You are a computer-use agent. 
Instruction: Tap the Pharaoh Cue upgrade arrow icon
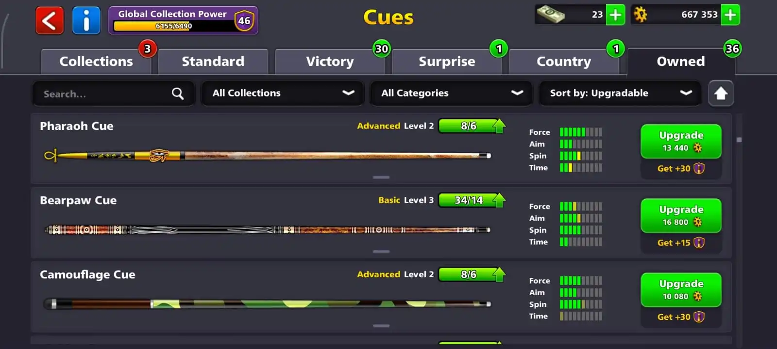coord(499,126)
